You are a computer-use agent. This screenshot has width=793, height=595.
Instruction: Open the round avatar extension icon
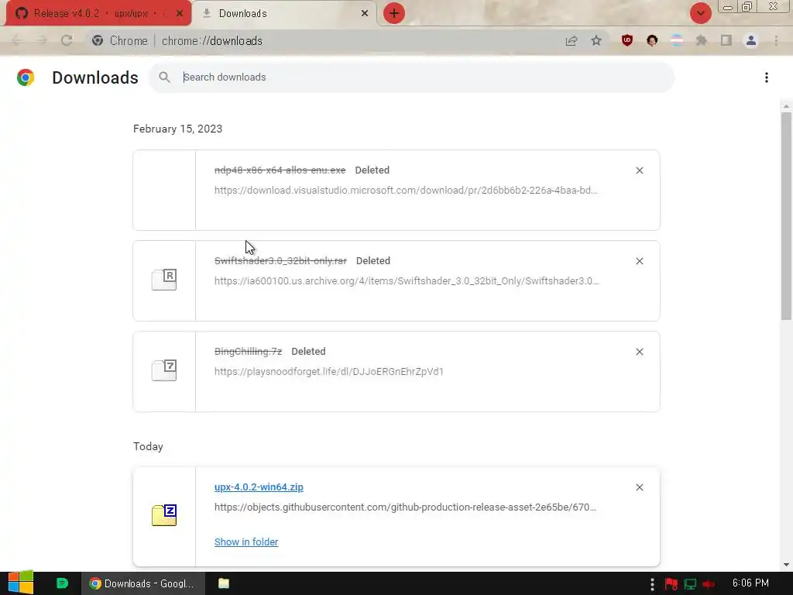pos(652,40)
